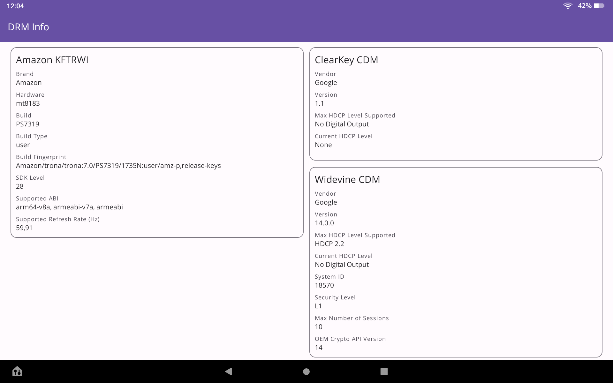The height and width of the screenshot is (383, 613).
Task: Tap the System ID value 18570
Action: (x=324, y=285)
